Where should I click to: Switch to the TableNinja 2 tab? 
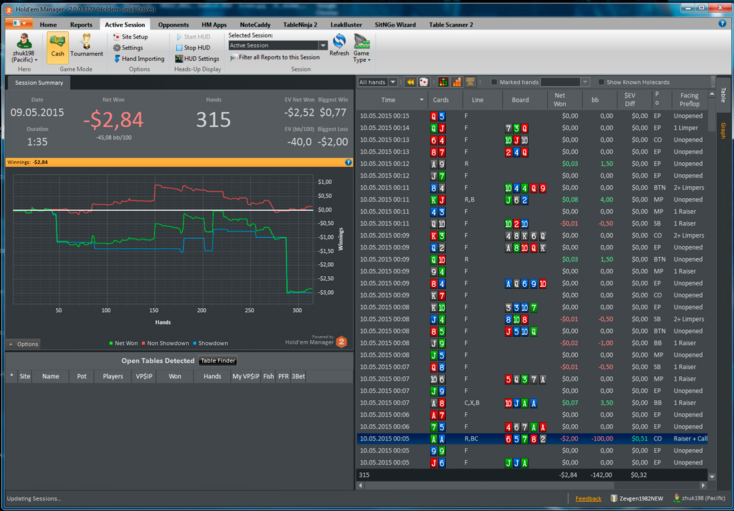coord(300,25)
